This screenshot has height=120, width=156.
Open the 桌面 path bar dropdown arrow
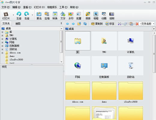pyautogui.click(x=154, y=29)
